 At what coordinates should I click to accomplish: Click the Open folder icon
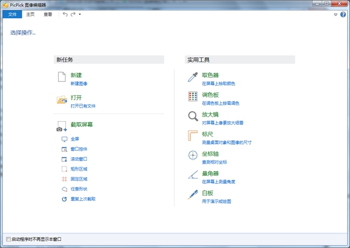click(x=62, y=100)
